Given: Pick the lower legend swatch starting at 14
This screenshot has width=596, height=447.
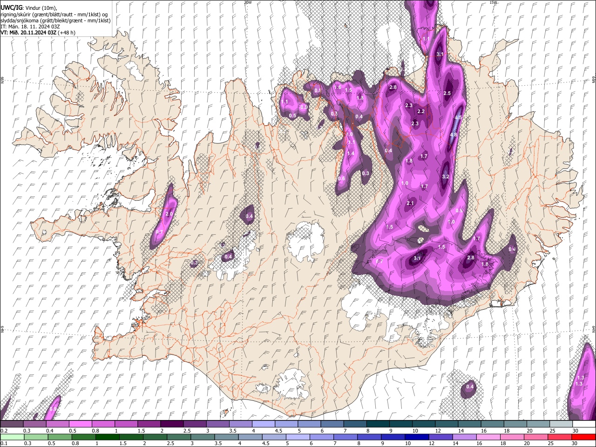Looking at the screenshot, I should (x=464, y=437).
